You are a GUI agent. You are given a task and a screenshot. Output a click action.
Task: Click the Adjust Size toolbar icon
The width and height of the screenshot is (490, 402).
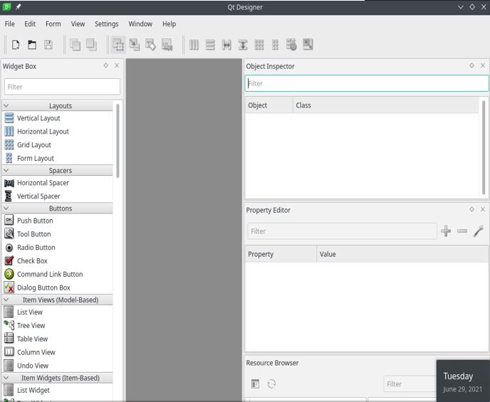(308, 45)
